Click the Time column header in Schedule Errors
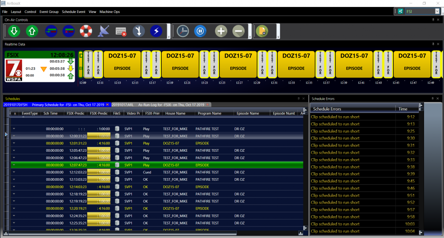This screenshot has width=444, height=238. (x=403, y=109)
